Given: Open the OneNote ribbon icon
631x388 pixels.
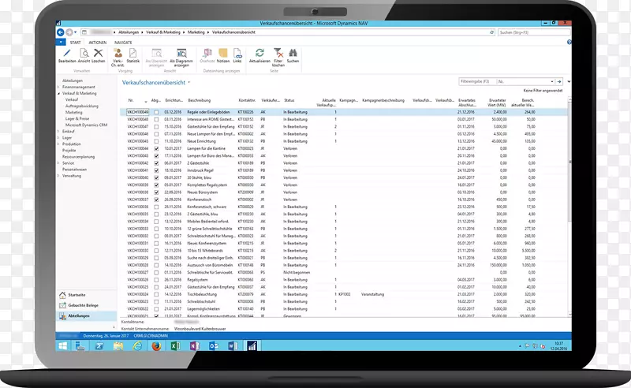Looking at the screenshot, I should 207,53.
